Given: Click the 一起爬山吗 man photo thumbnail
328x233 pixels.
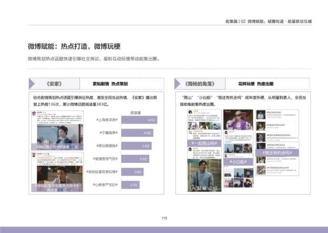Looking at the screenshot, I should click(x=204, y=175).
